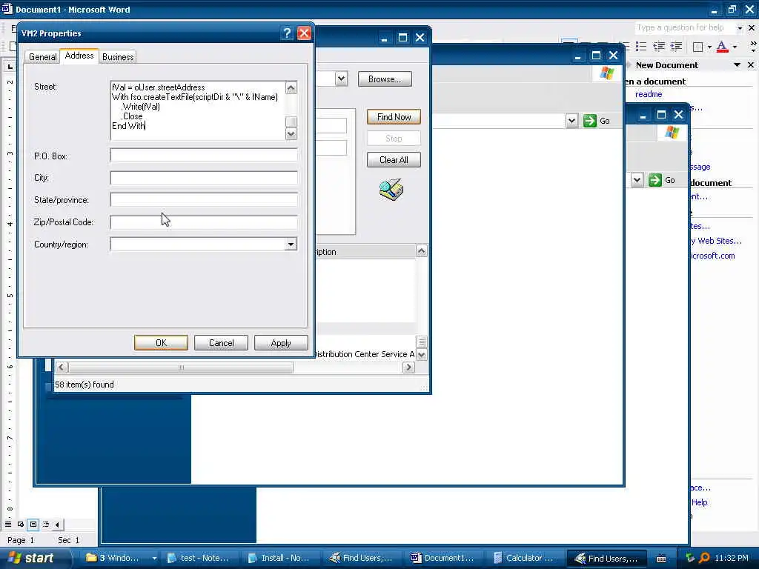Screen dimensions: 759x569
Task: Open the dropdown left of Browse
Action: [341, 79]
